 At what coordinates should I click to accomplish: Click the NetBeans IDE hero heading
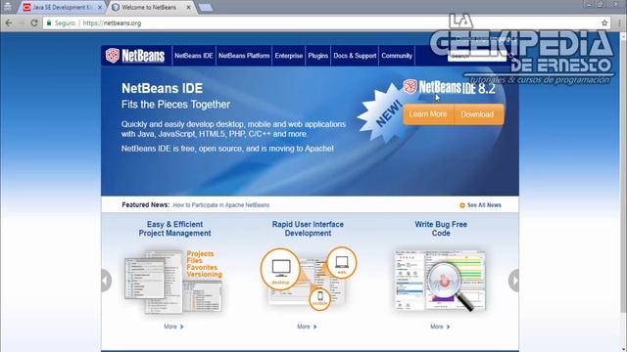[x=162, y=88]
